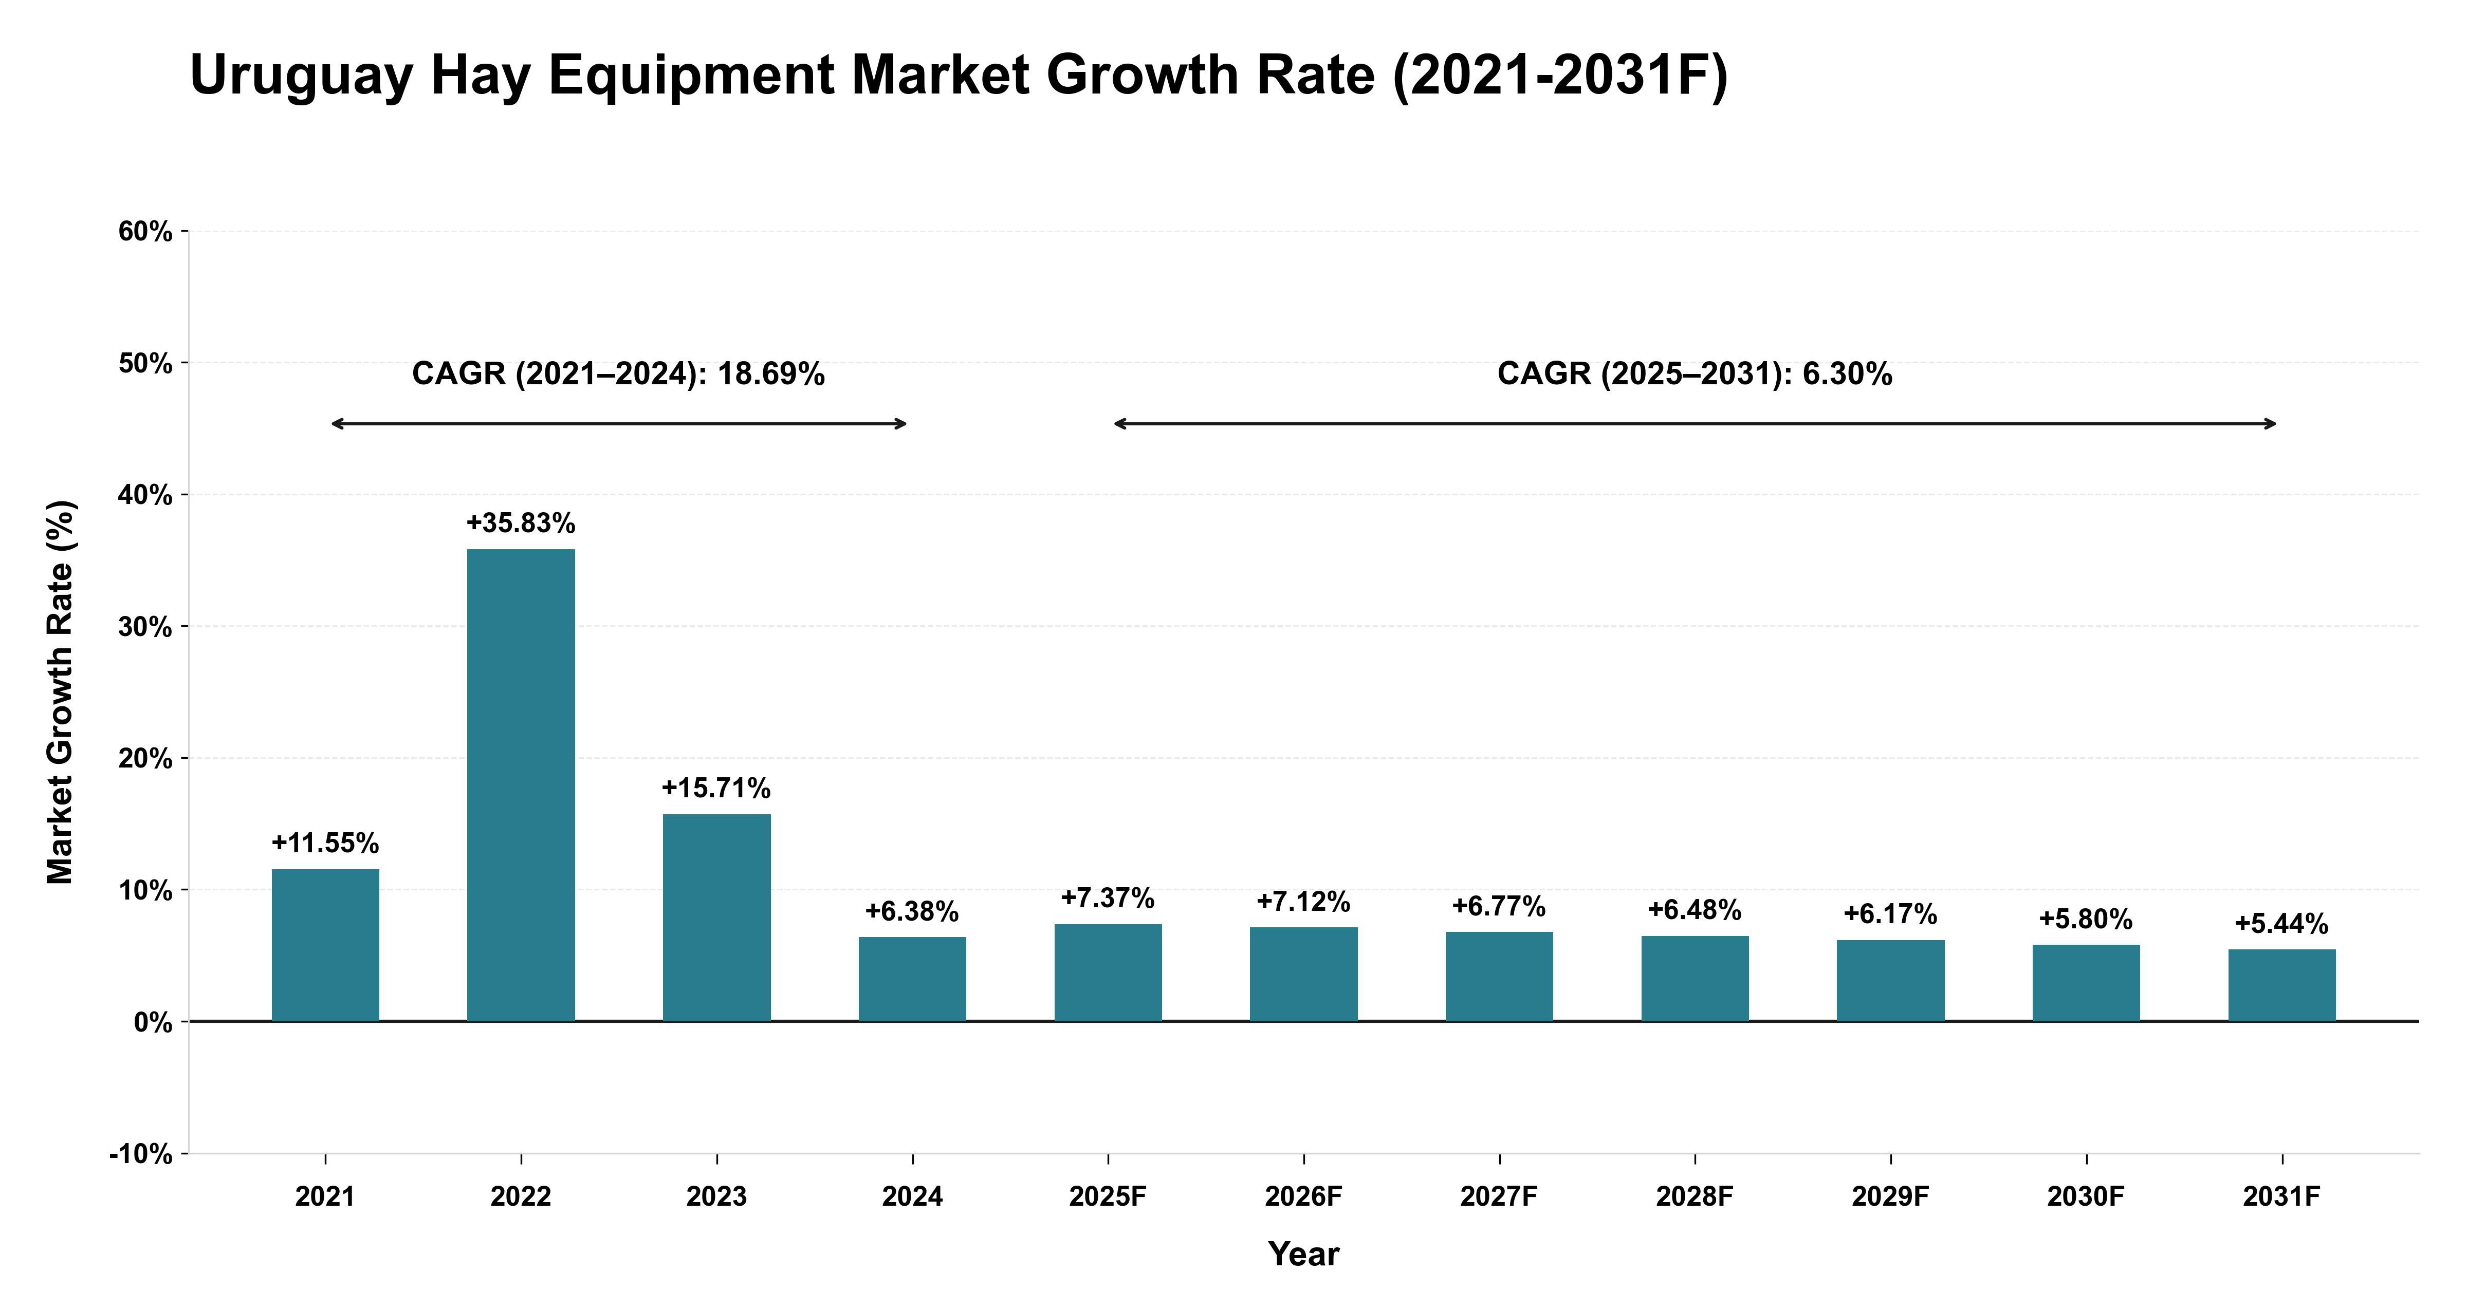Click the +5.44% value label
2467x1310 pixels.
[2282, 924]
